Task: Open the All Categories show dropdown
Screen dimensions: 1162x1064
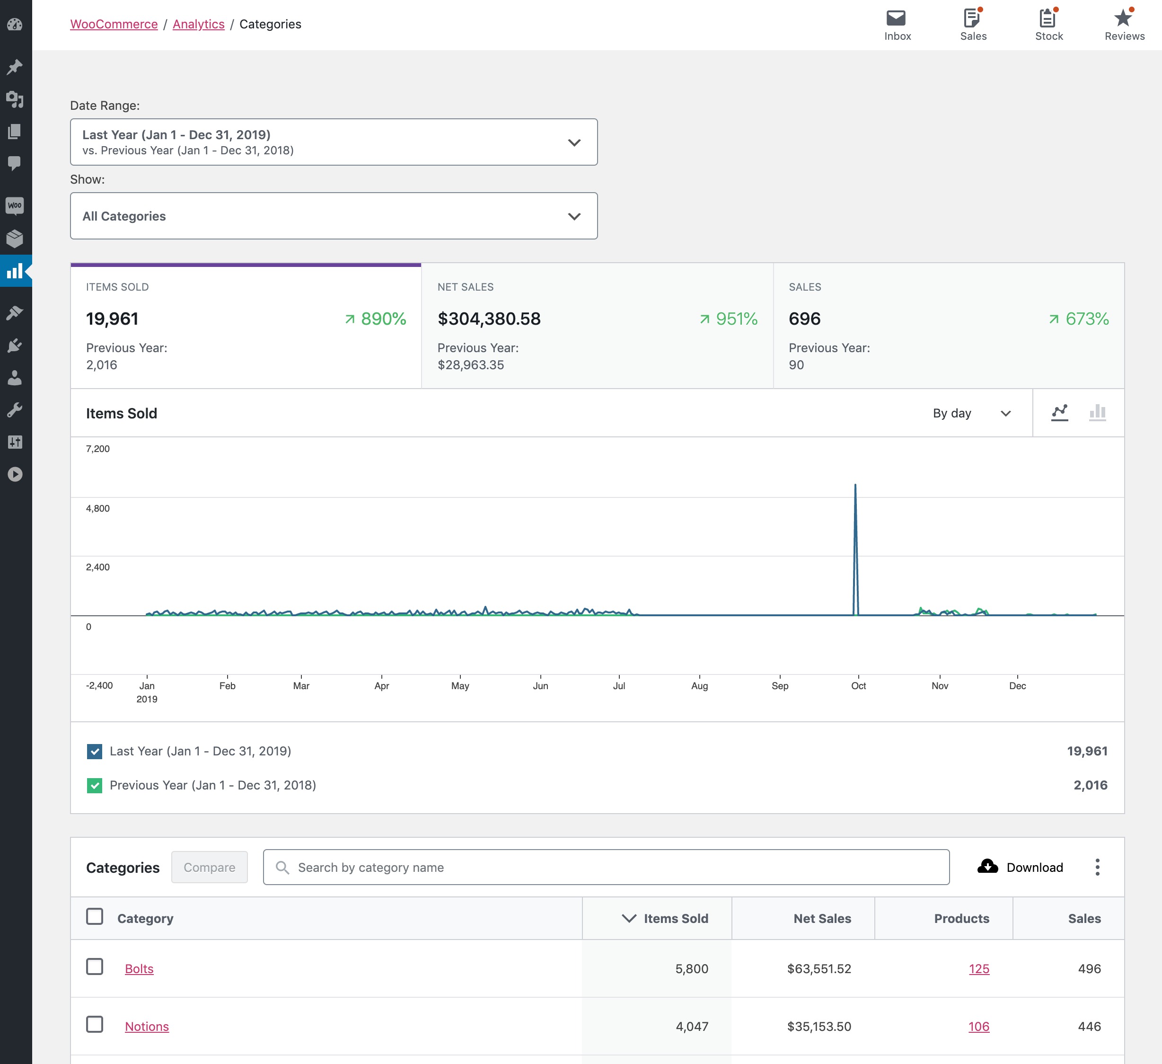Action: [x=334, y=216]
